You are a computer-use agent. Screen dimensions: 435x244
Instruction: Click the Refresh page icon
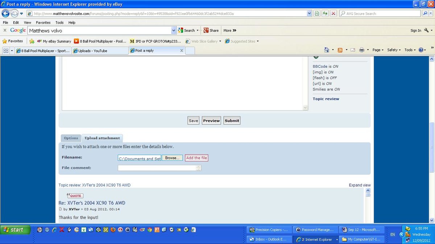[325, 13]
